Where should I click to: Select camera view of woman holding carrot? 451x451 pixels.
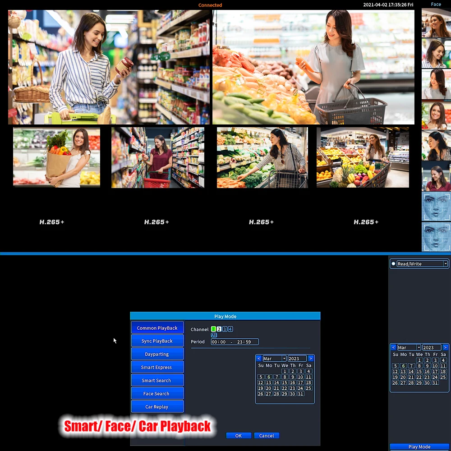coord(313,67)
